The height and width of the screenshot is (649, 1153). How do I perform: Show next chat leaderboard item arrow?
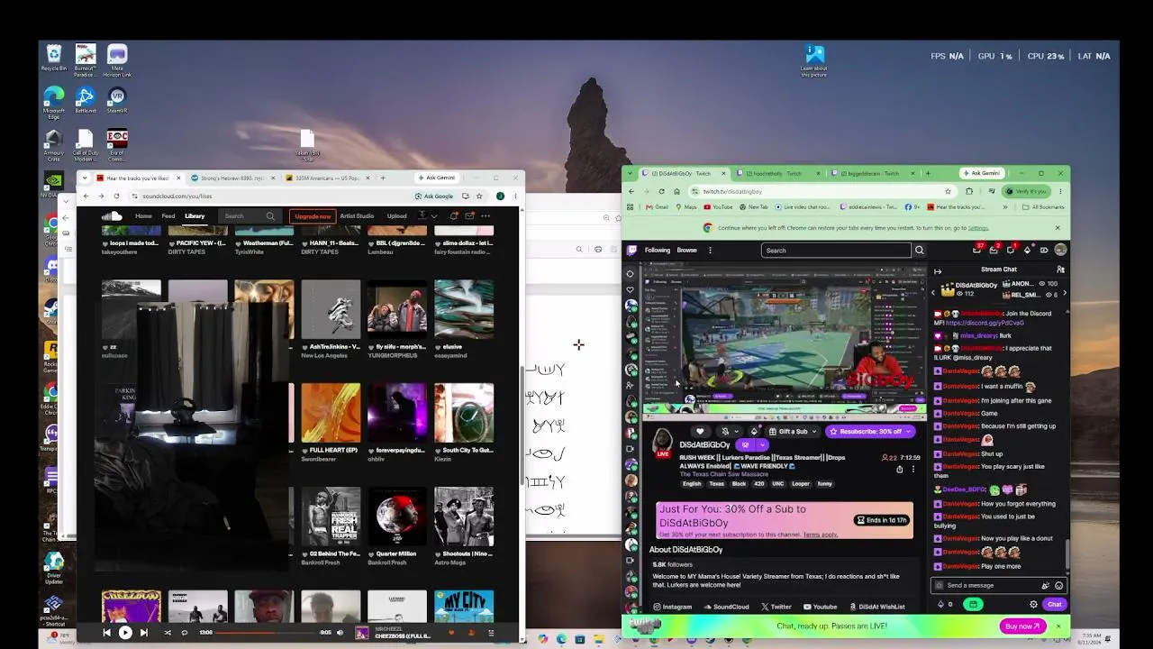point(1065,292)
